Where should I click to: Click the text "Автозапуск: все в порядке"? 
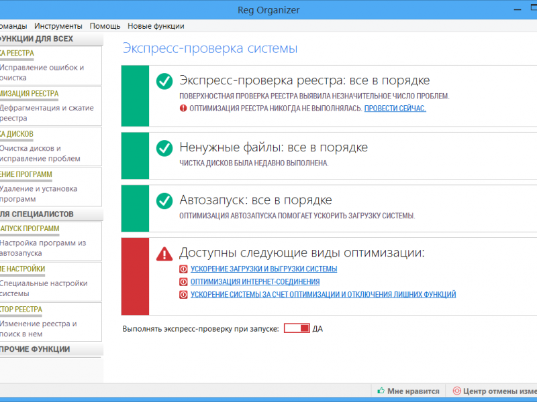(256, 200)
